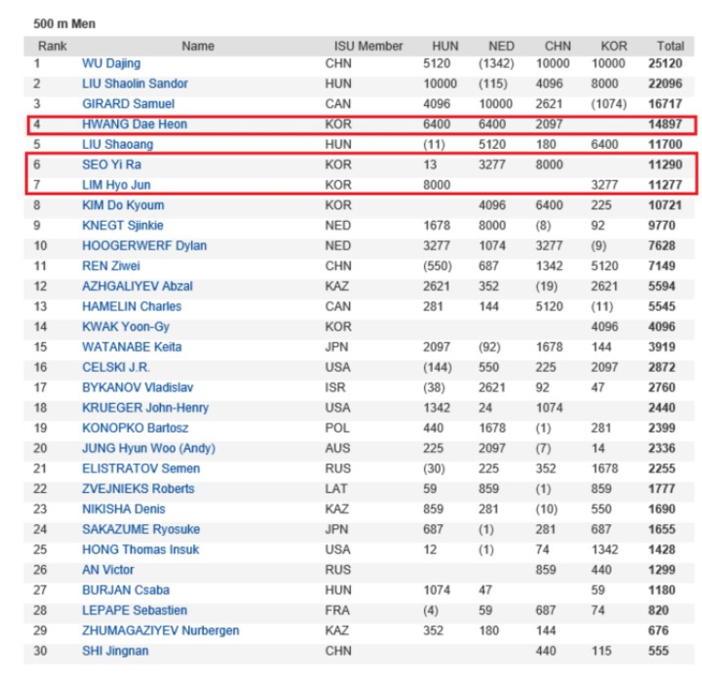Open HAMELIN Charles skater link
The width and height of the screenshot is (702, 673).
[x=132, y=307]
